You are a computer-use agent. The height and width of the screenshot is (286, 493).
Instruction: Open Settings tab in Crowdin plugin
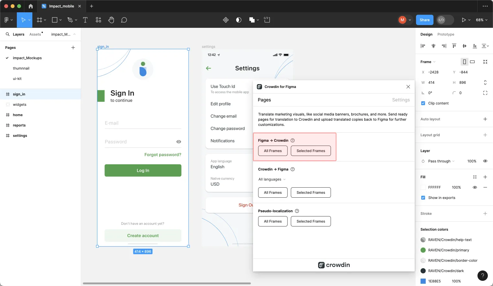(x=401, y=100)
